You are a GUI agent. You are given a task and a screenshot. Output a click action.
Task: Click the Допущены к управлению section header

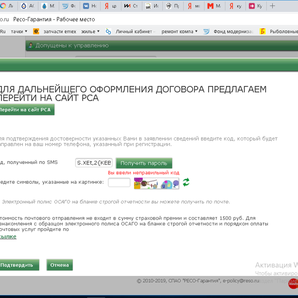[x=162, y=45]
